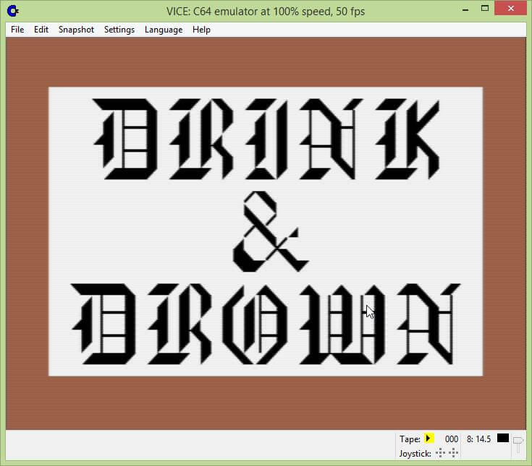532x466 pixels.
Task: Click the Tape: label in status bar
Action: [410, 439]
